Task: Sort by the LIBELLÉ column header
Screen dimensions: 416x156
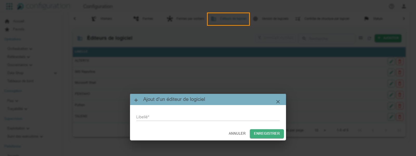Action: 81,51
